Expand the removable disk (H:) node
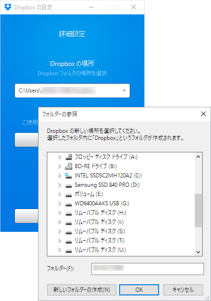This screenshot has height=301, width=211. 60,213
